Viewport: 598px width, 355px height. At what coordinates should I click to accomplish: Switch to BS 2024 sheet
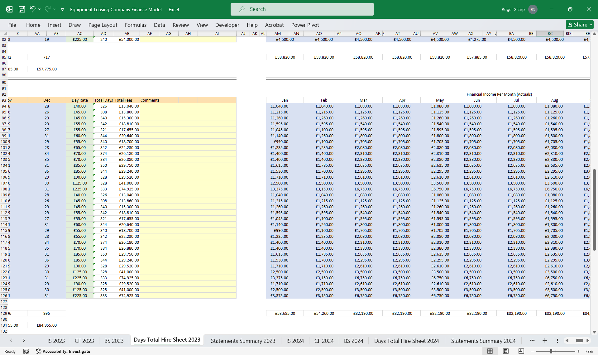point(354,341)
